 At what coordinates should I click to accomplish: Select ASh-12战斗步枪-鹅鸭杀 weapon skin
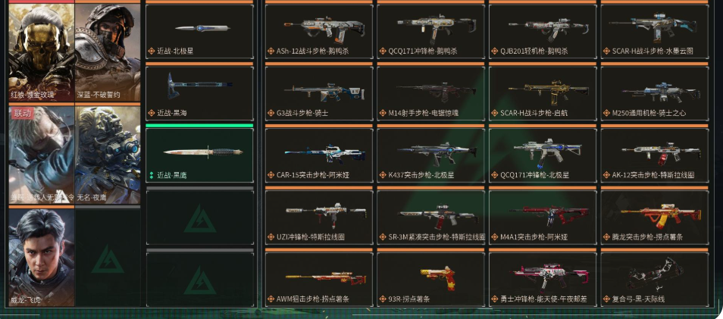(x=318, y=31)
